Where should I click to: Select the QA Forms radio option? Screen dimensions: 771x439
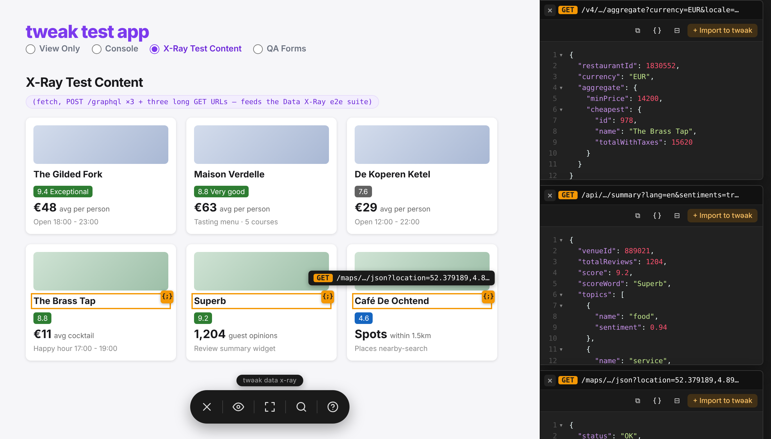point(258,49)
